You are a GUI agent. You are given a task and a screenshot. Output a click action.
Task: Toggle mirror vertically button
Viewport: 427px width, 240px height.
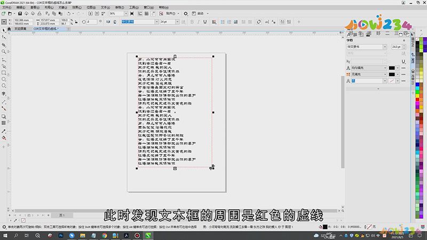[x=115, y=22]
